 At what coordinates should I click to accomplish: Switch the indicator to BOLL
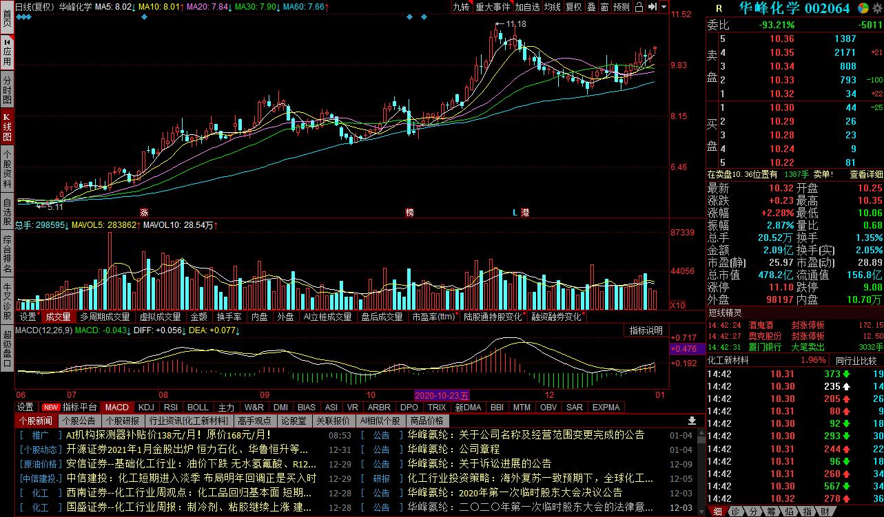click(198, 407)
